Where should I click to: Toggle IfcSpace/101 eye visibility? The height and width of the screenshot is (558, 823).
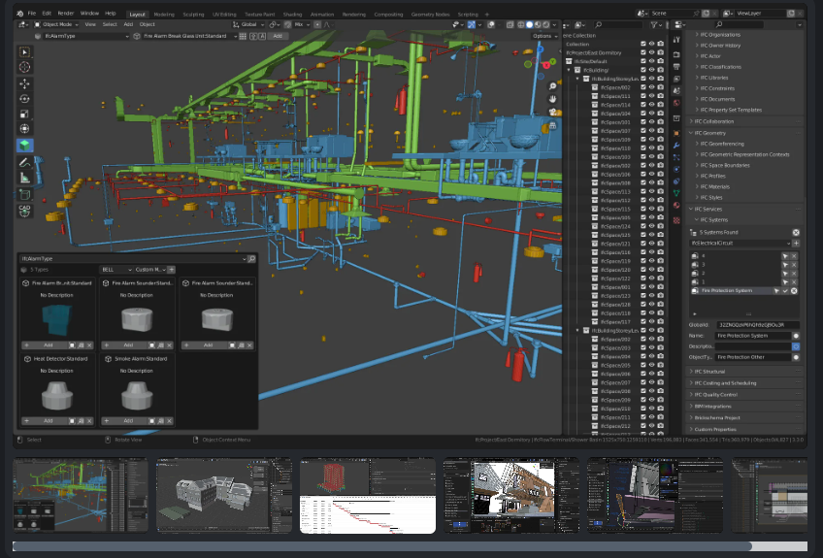pyautogui.click(x=651, y=122)
